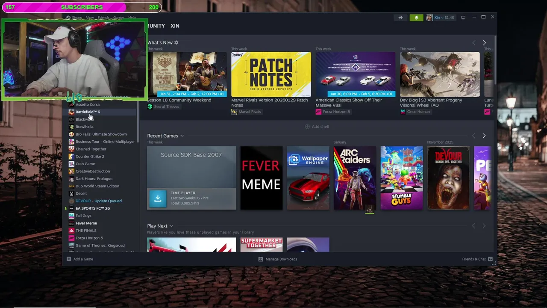547x308 pixels.
Task: Open the Friends & Chat icon
Action: (490, 259)
